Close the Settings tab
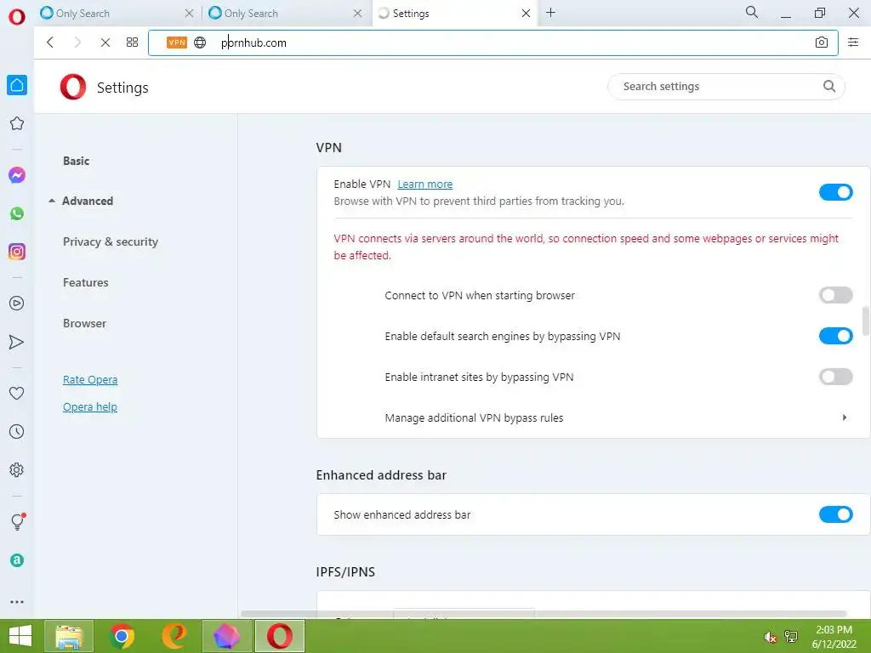The height and width of the screenshot is (653, 871). tap(526, 14)
